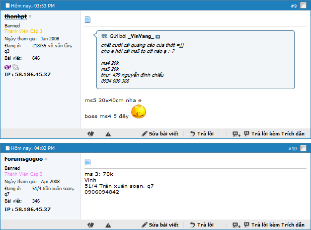This screenshot has width=311, height=230.
Task: Click Trả lời kèm Trích dẫn on post #9
Action: (x=274, y=134)
